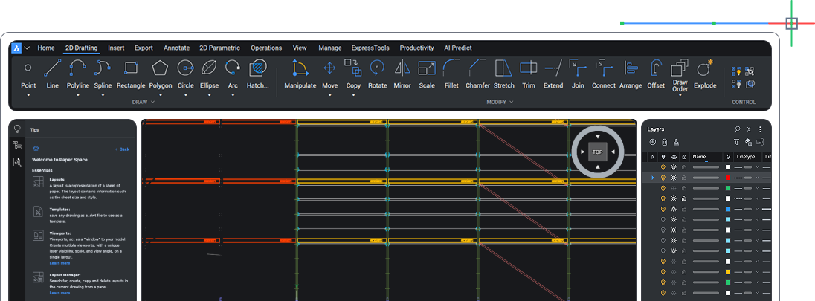Select the Rectangle tool

(x=131, y=68)
